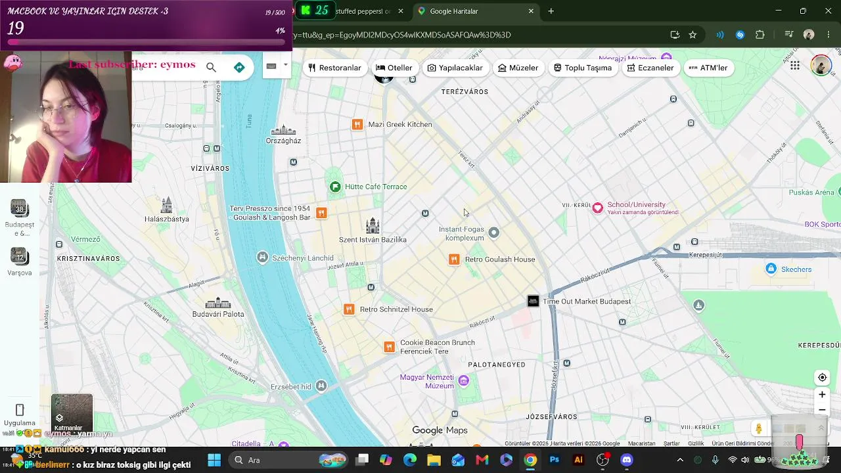Open the Chrome three-dot menu

click(x=829, y=35)
